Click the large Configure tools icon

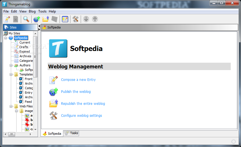click(54, 116)
